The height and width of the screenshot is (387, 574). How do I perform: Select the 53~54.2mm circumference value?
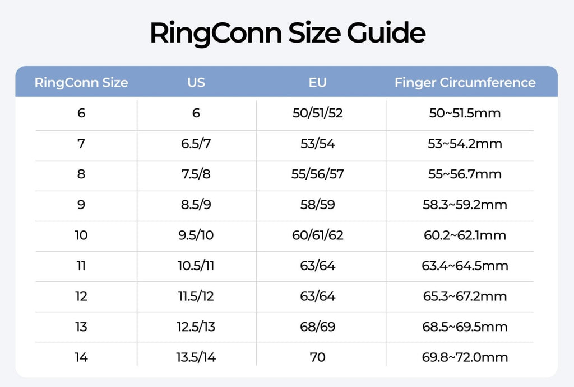pyautogui.click(x=464, y=144)
